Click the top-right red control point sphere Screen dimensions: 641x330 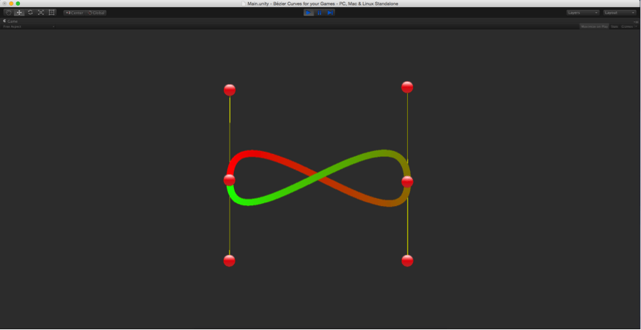(x=407, y=87)
